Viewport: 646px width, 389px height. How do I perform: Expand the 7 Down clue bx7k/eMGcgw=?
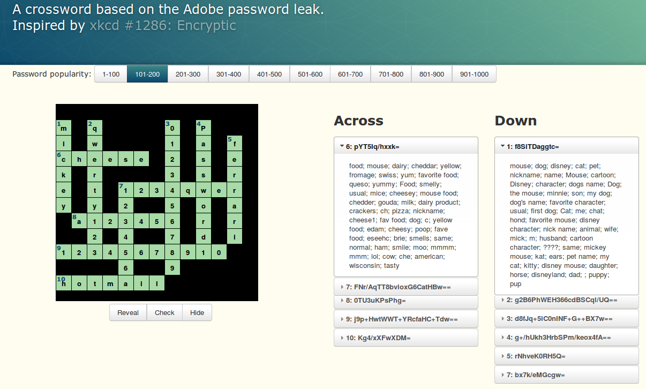click(x=566, y=375)
